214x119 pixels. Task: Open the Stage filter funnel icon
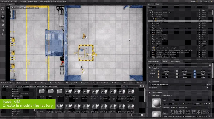210,7
